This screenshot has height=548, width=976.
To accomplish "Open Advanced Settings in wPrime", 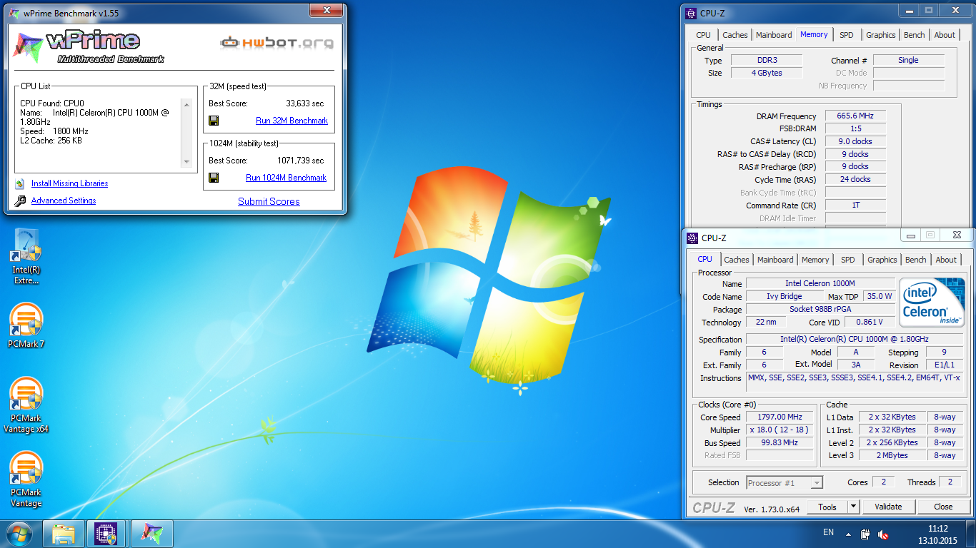I will tap(64, 201).
